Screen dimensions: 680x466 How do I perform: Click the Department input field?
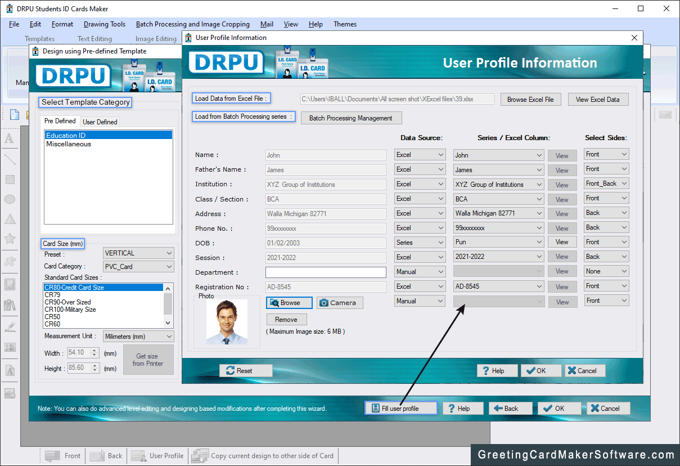point(326,272)
